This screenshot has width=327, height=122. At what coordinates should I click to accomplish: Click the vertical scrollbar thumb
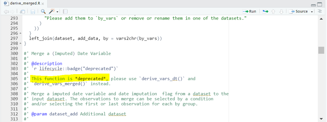321,50
